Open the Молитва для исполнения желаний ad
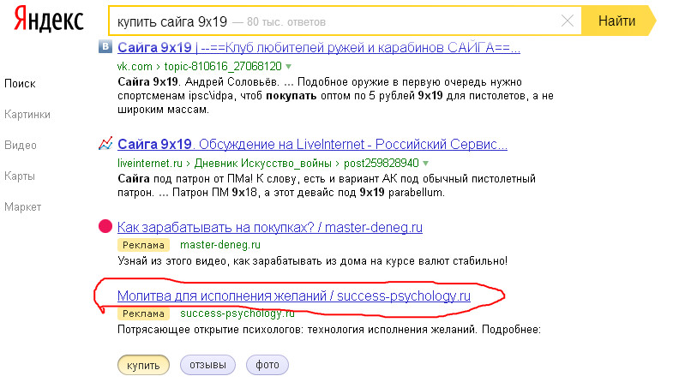This screenshot has height=388, width=679. click(293, 296)
